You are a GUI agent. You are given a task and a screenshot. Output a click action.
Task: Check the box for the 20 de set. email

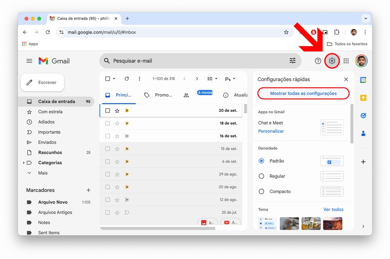click(x=108, y=111)
